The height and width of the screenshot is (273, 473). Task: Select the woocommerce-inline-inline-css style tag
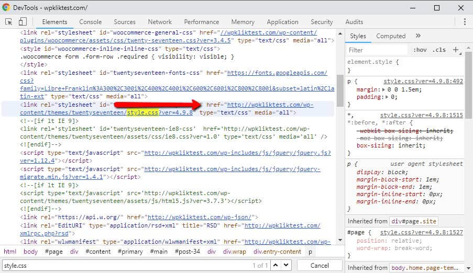(x=120, y=49)
